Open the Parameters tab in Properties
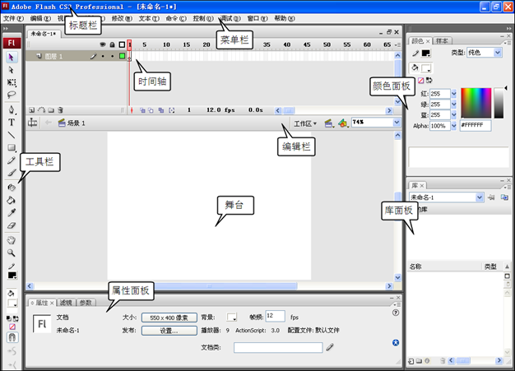 86,303
